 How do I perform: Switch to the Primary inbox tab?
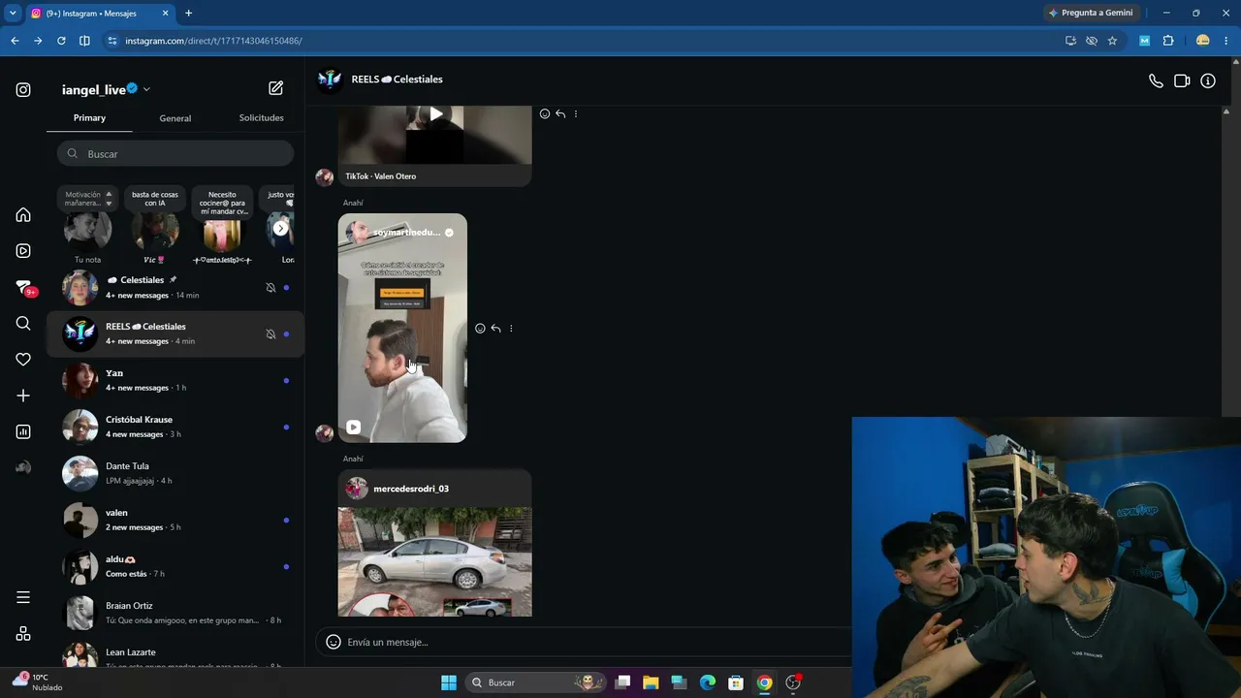89,118
